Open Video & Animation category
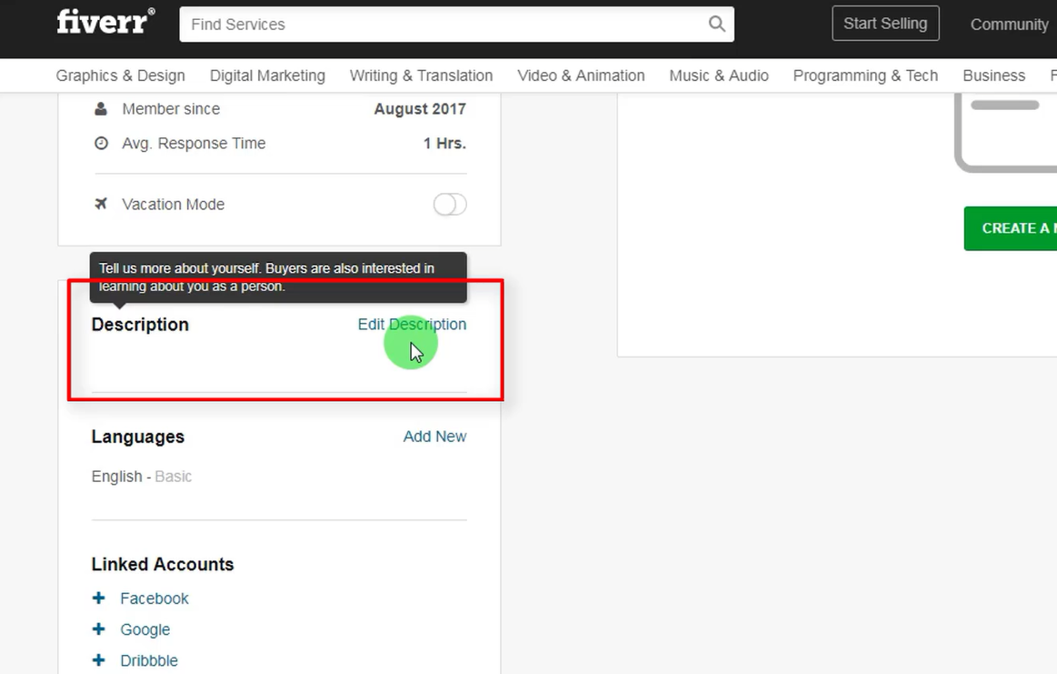Screen dimensions: 1057x674 581,75
